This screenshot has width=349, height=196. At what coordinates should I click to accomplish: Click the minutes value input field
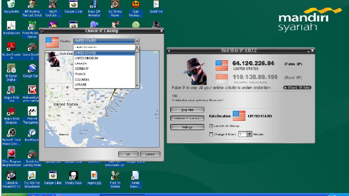(242, 134)
